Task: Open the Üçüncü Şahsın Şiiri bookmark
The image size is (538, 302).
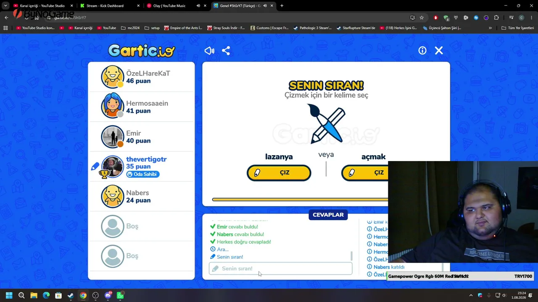Action: click(442, 28)
